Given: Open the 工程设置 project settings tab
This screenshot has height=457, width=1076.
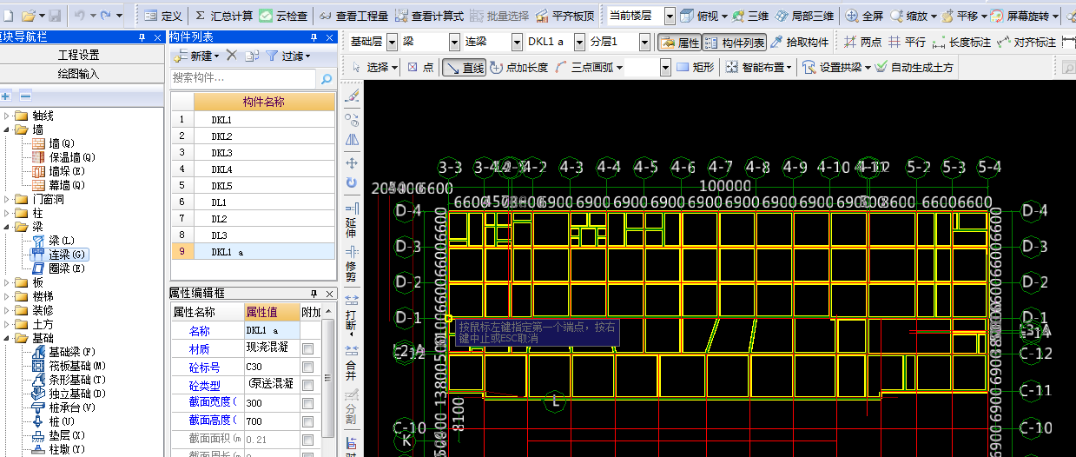Looking at the screenshot, I should pos(79,55).
